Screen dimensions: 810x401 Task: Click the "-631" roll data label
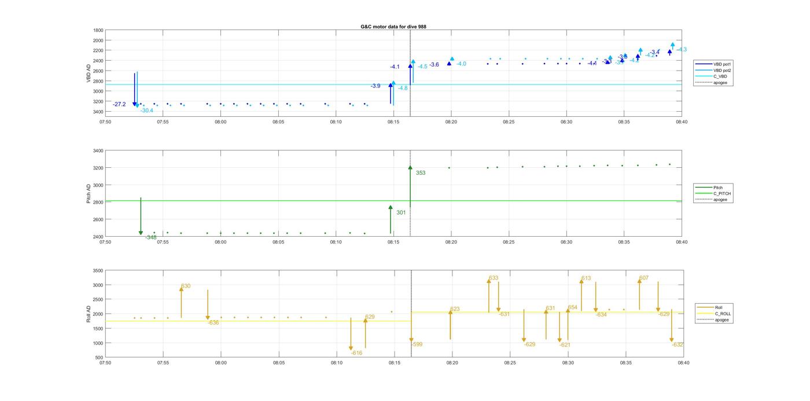(x=504, y=314)
